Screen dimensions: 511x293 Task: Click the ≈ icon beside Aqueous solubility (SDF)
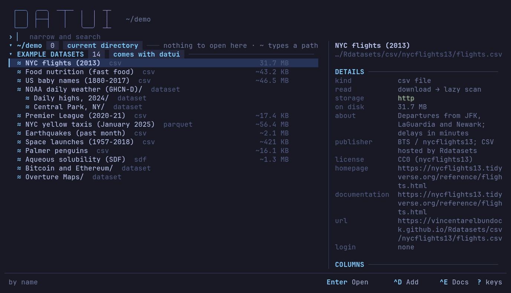point(19,160)
